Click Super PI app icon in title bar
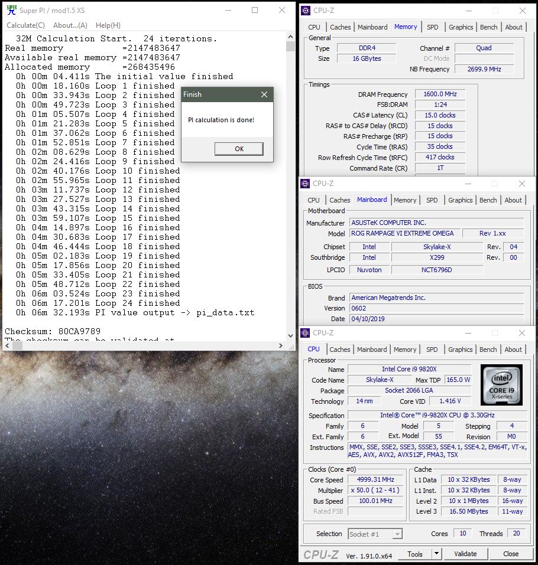 click(x=12, y=10)
